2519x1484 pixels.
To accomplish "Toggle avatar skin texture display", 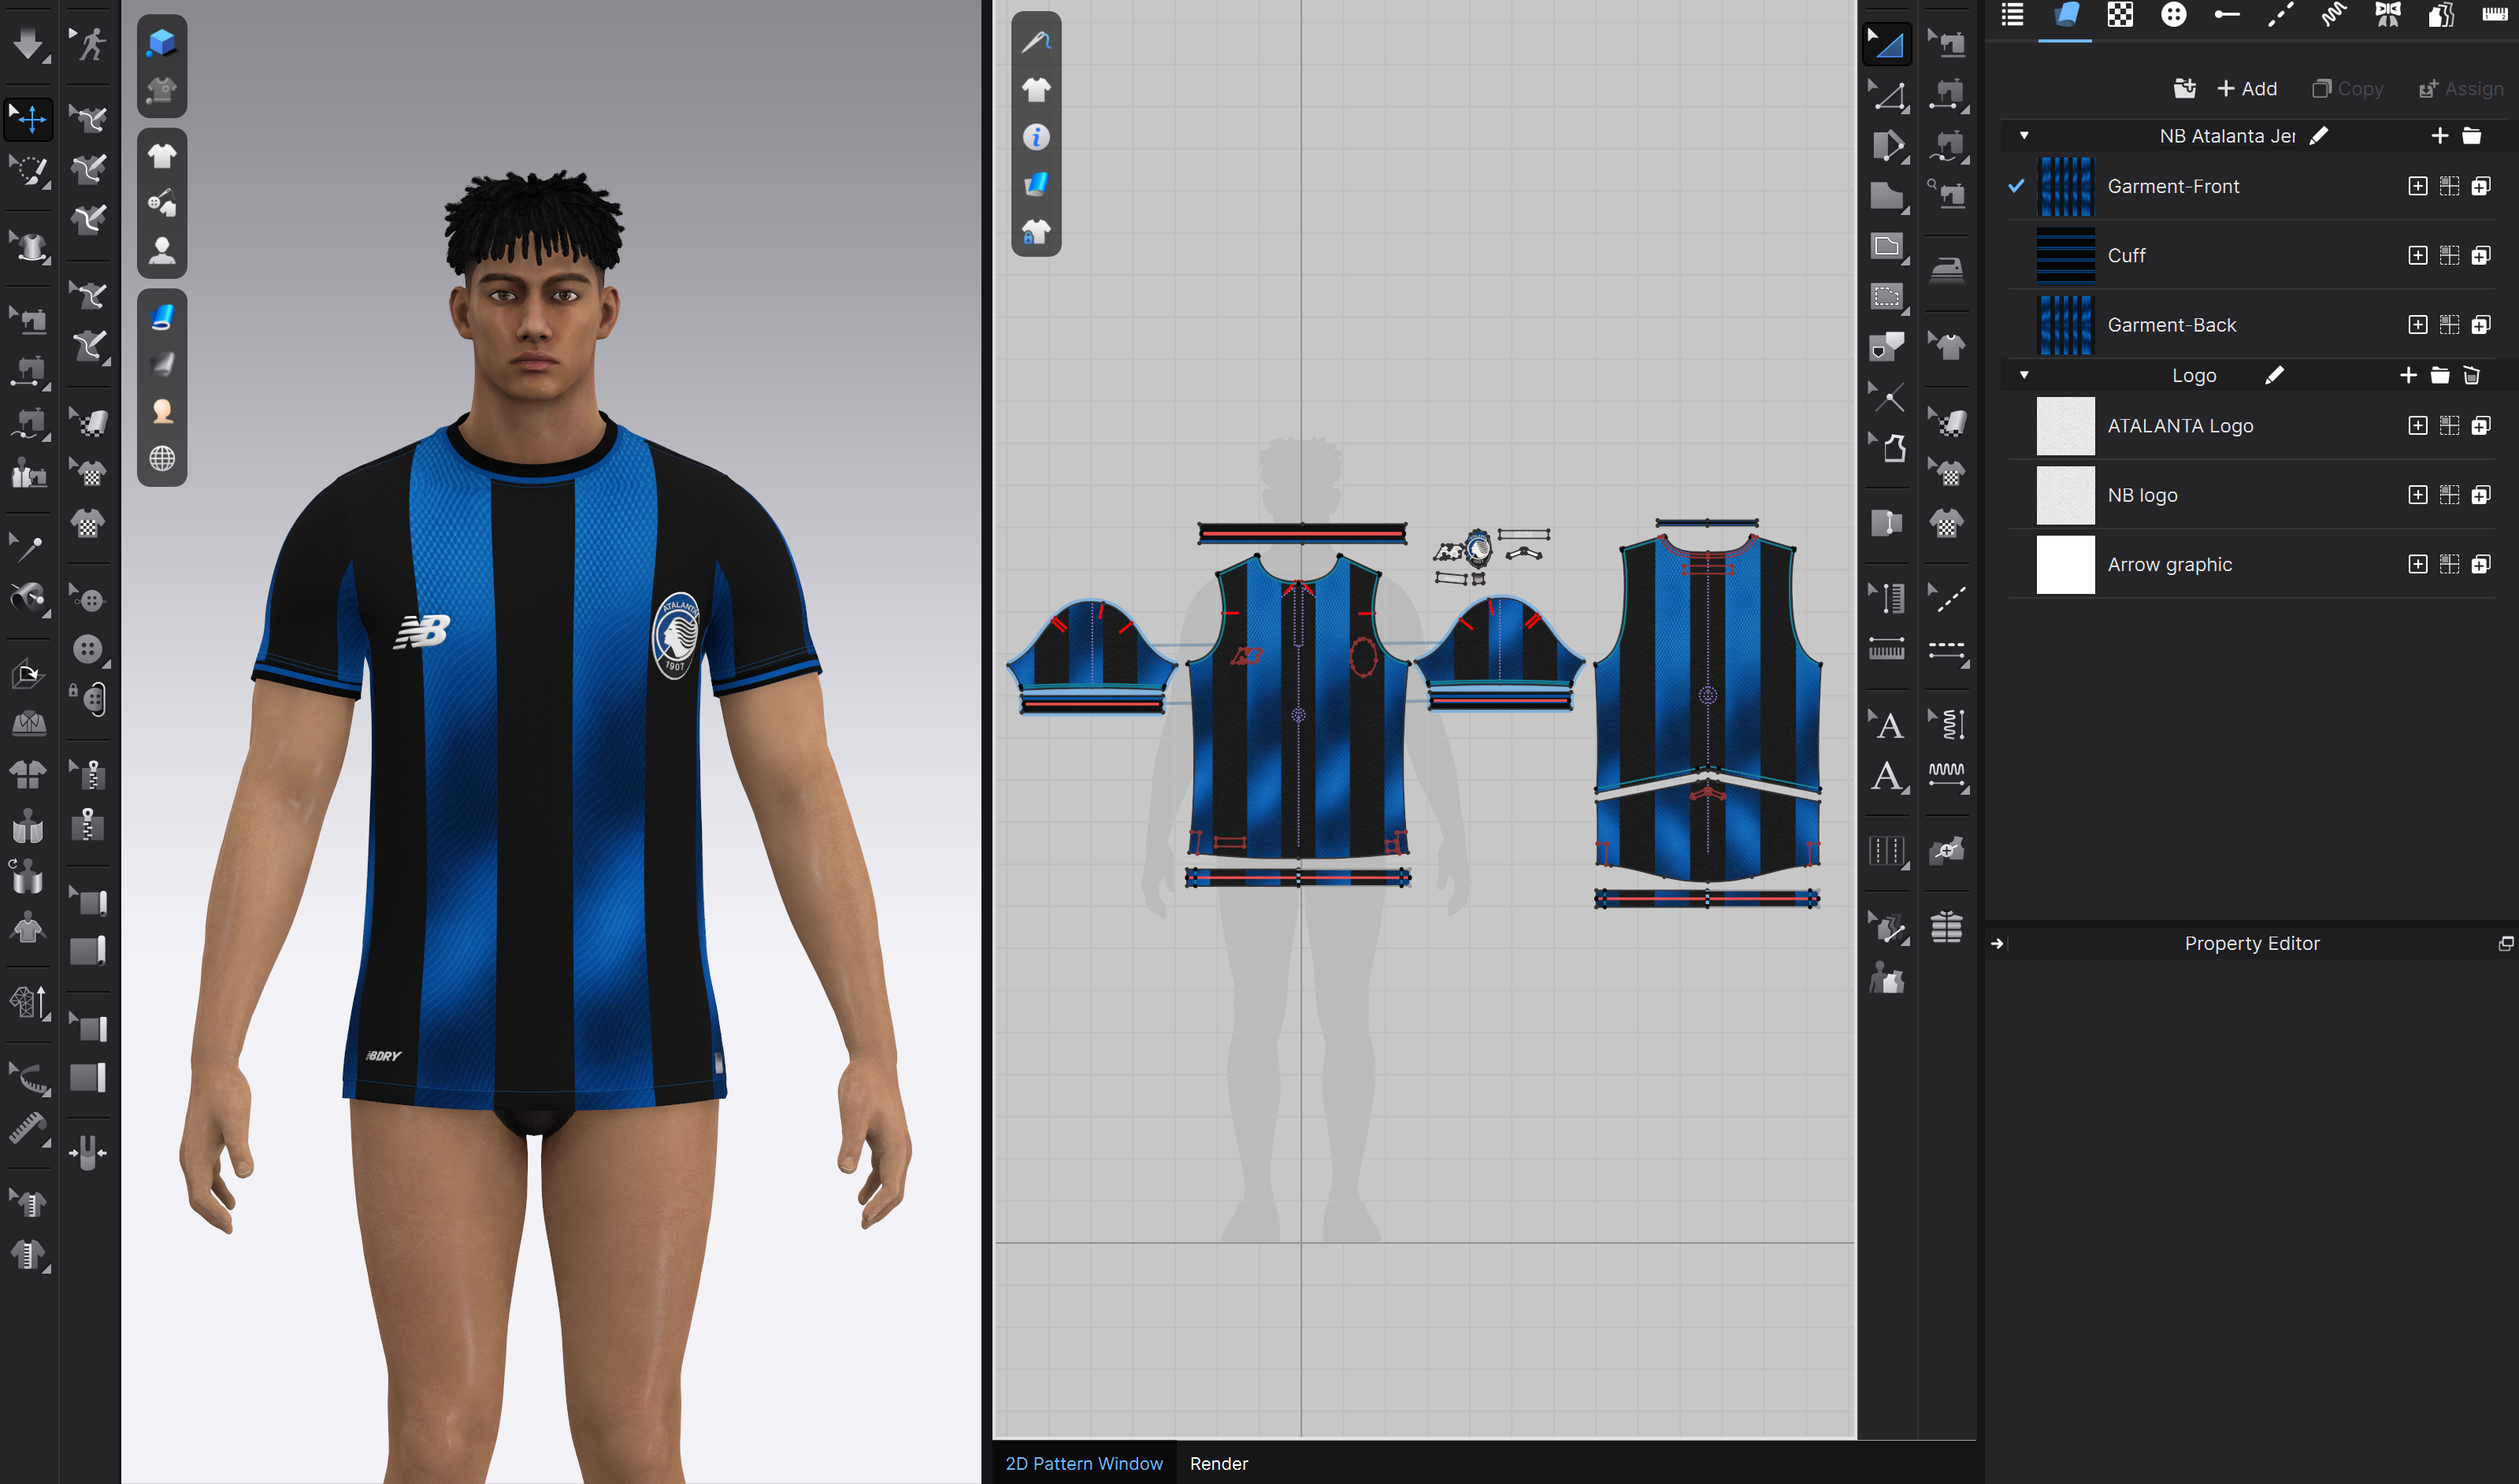I will click(x=162, y=411).
